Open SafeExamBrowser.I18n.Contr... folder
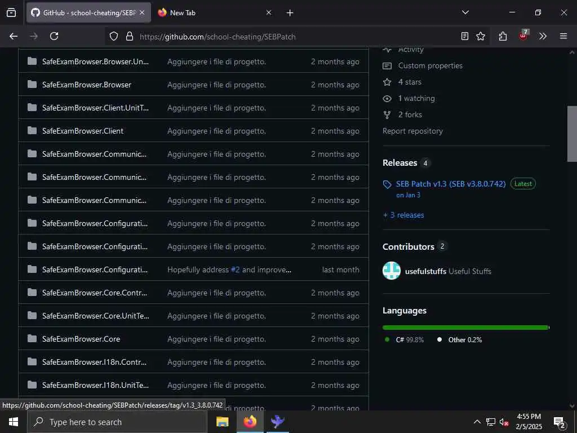This screenshot has width=577, height=433. (x=94, y=363)
